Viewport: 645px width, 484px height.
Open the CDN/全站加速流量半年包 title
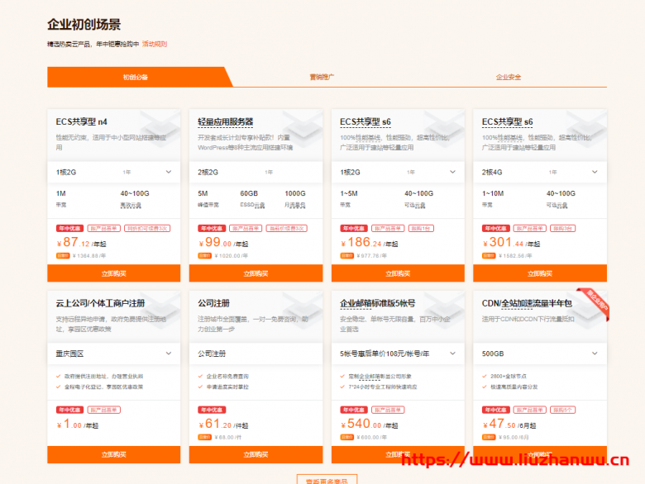tap(526, 303)
